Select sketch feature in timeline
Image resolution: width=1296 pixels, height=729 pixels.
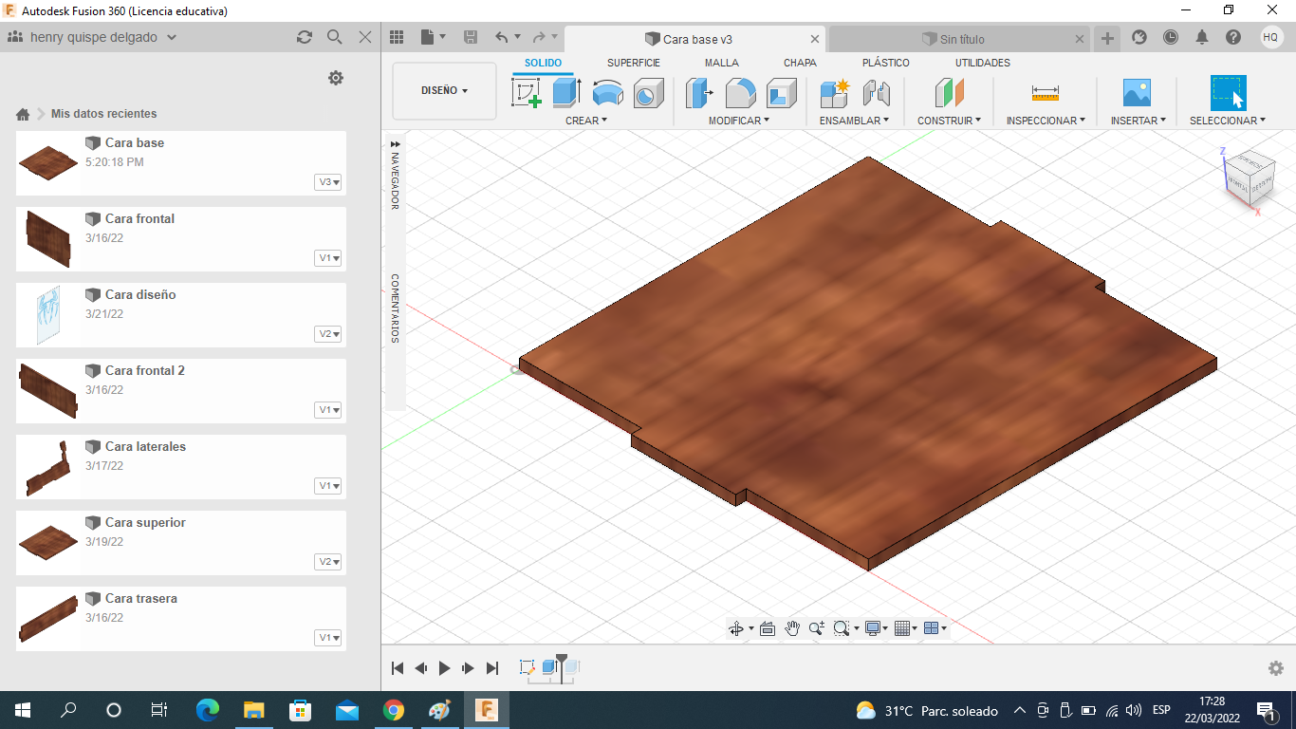coord(528,667)
